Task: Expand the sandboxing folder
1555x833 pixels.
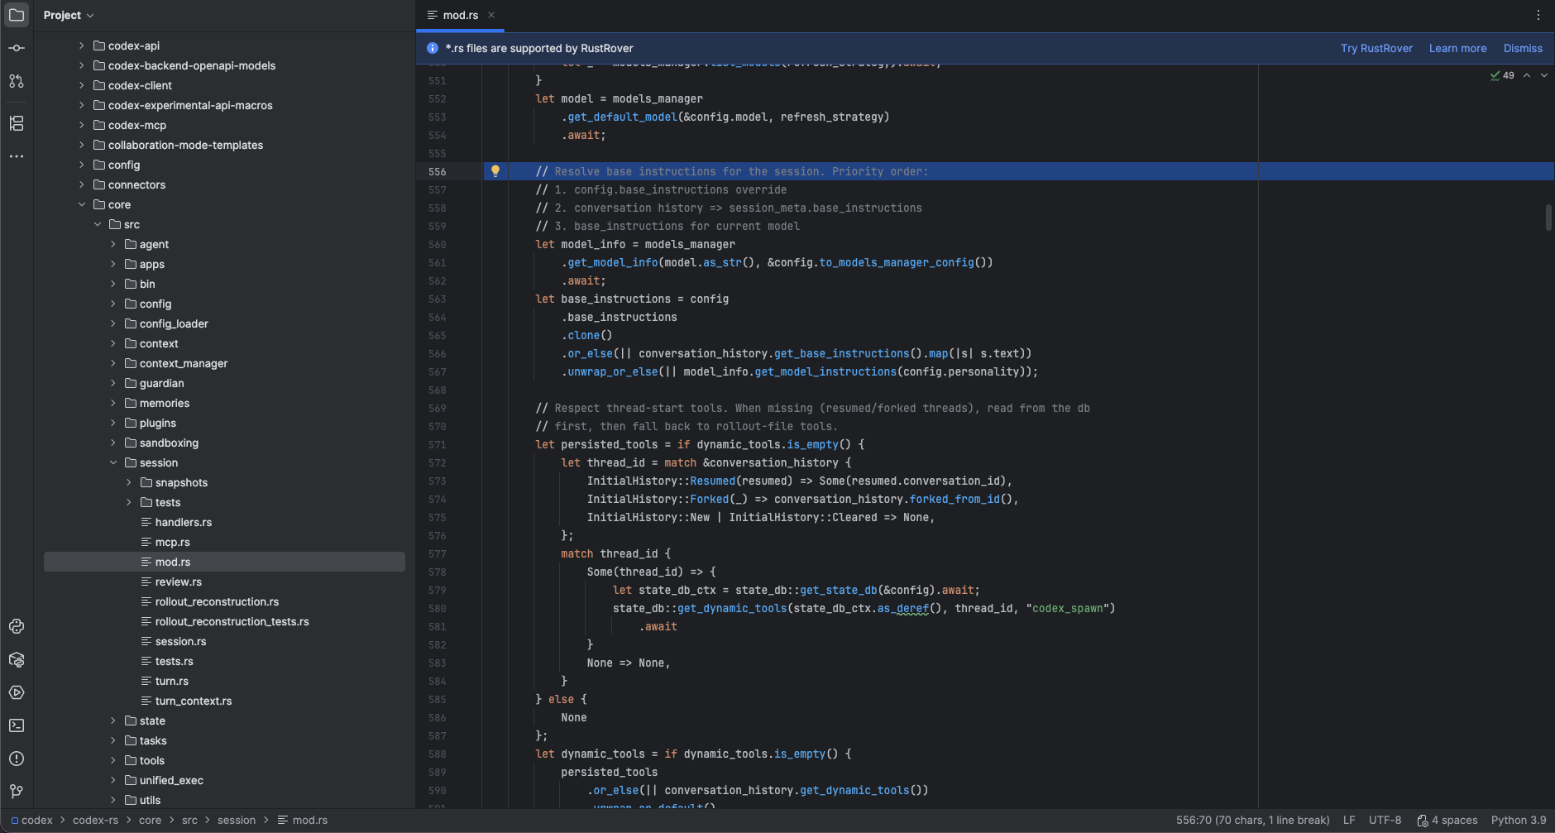Action: [112, 443]
